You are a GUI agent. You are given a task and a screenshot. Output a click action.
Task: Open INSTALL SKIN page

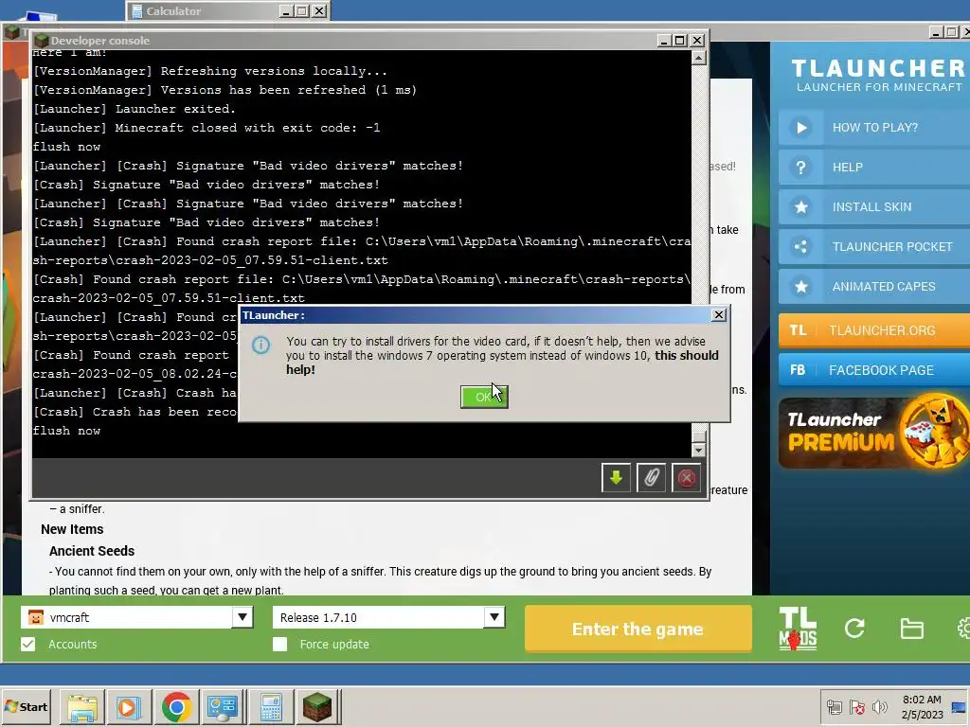click(874, 207)
